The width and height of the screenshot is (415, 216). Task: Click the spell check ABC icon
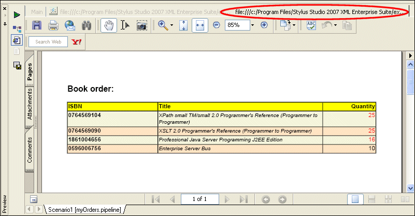click(311, 25)
